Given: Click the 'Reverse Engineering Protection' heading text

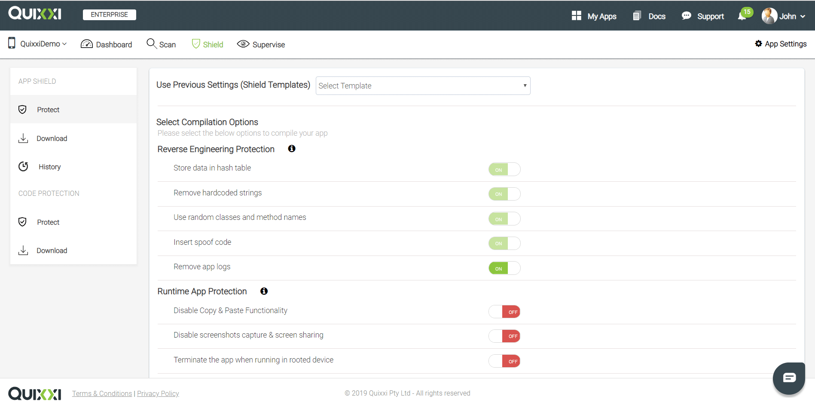Looking at the screenshot, I should (216, 149).
